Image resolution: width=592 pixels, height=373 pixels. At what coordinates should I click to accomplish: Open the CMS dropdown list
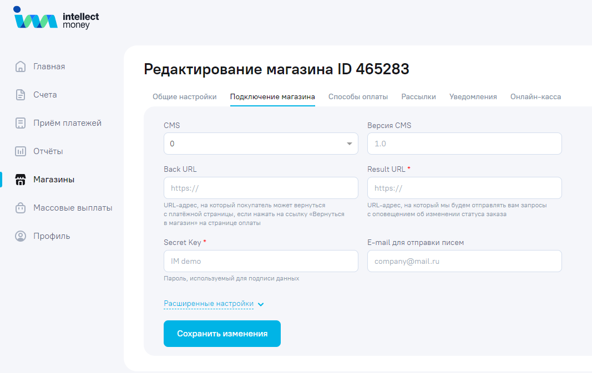tap(261, 144)
